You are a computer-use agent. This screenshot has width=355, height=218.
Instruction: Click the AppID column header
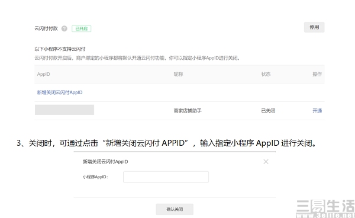point(43,74)
